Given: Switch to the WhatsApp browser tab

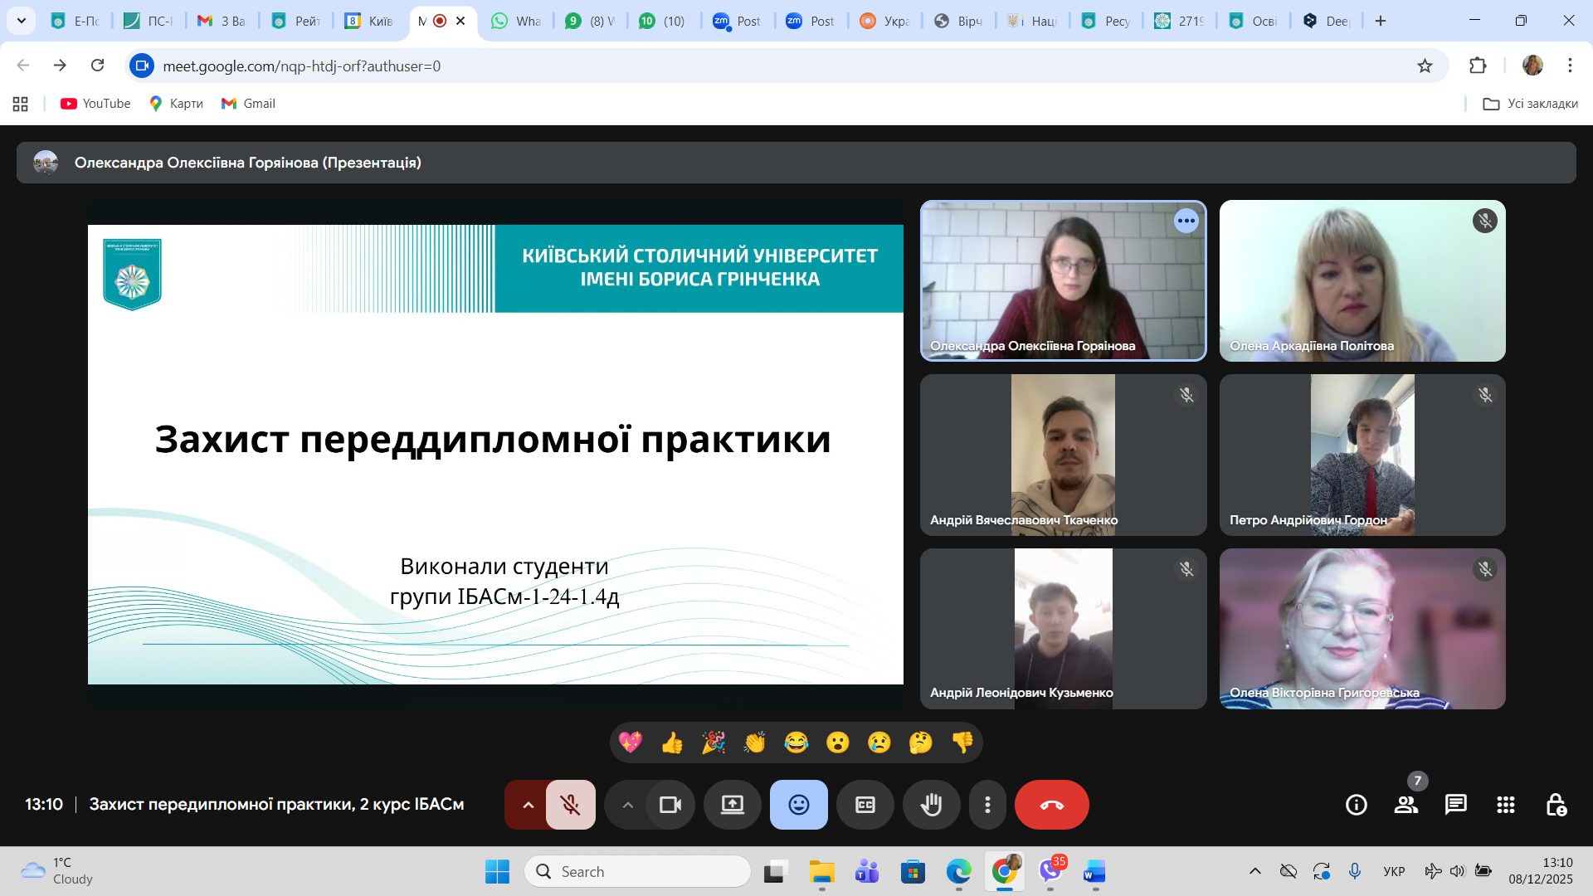Looking at the screenshot, I should [x=515, y=21].
